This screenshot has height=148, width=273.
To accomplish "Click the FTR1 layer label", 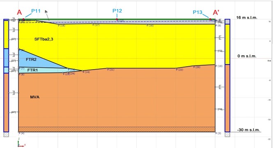I will (x=32, y=70).
